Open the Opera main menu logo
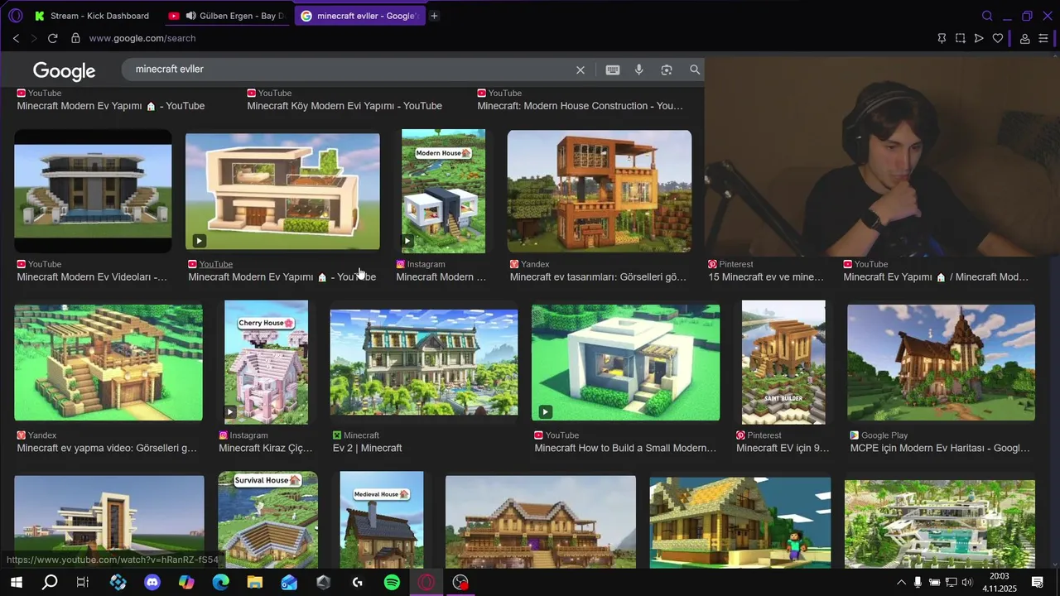 (x=15, y=16)
